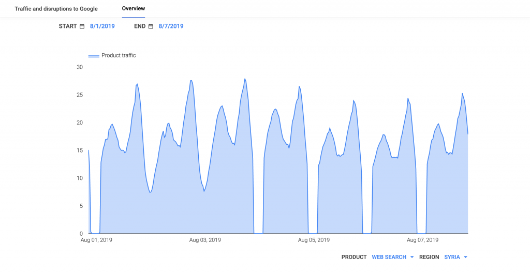Edit the start date 8/1/2019
The image size is (530, 274).
[102, 26]
